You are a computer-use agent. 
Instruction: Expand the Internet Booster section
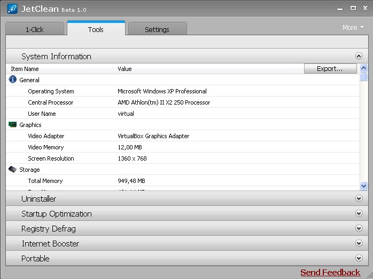click(359, 243)
